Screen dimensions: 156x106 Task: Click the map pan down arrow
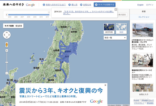tap(7, 37)
